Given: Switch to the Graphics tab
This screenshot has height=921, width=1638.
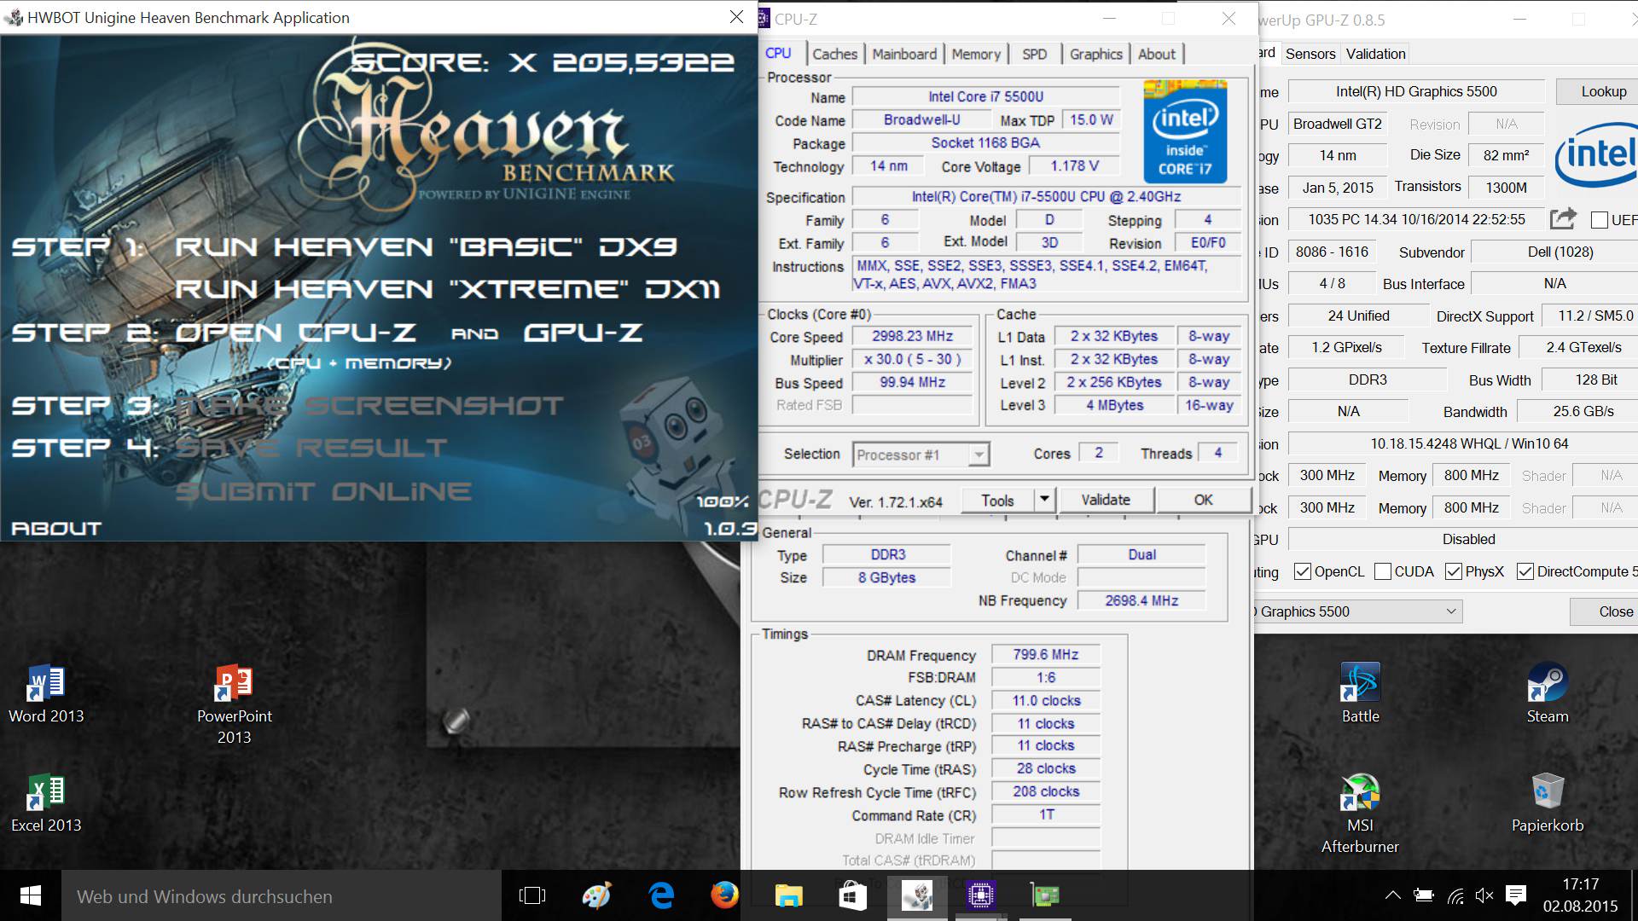Looking at the screenshot, I should pos(1095,54).
